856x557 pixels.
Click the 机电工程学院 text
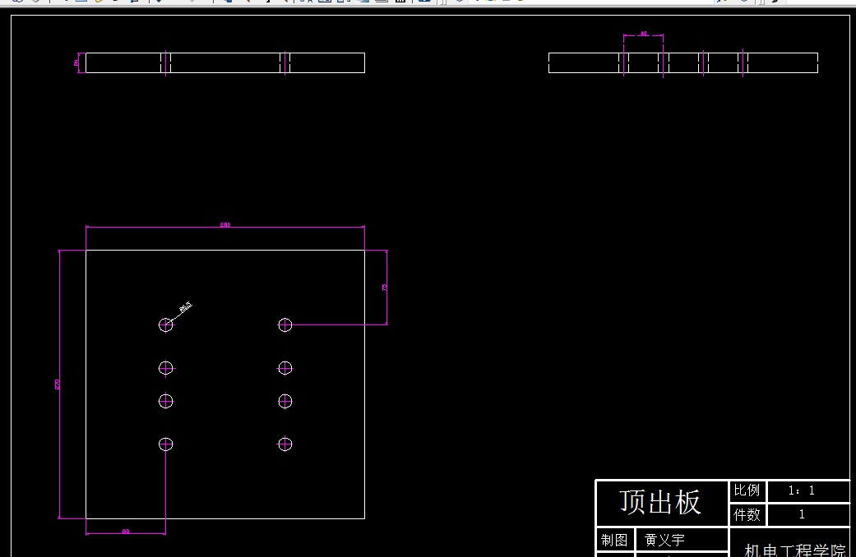click(x=795, y=550)
